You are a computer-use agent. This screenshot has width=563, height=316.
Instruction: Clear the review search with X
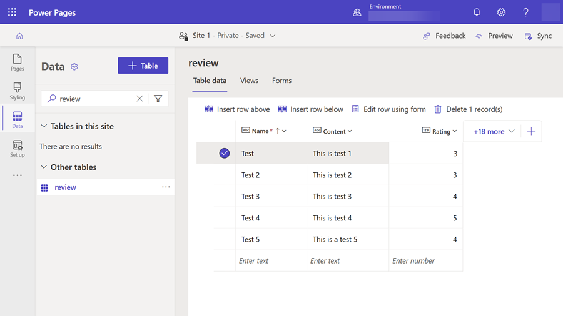click(x=139, y=99)
